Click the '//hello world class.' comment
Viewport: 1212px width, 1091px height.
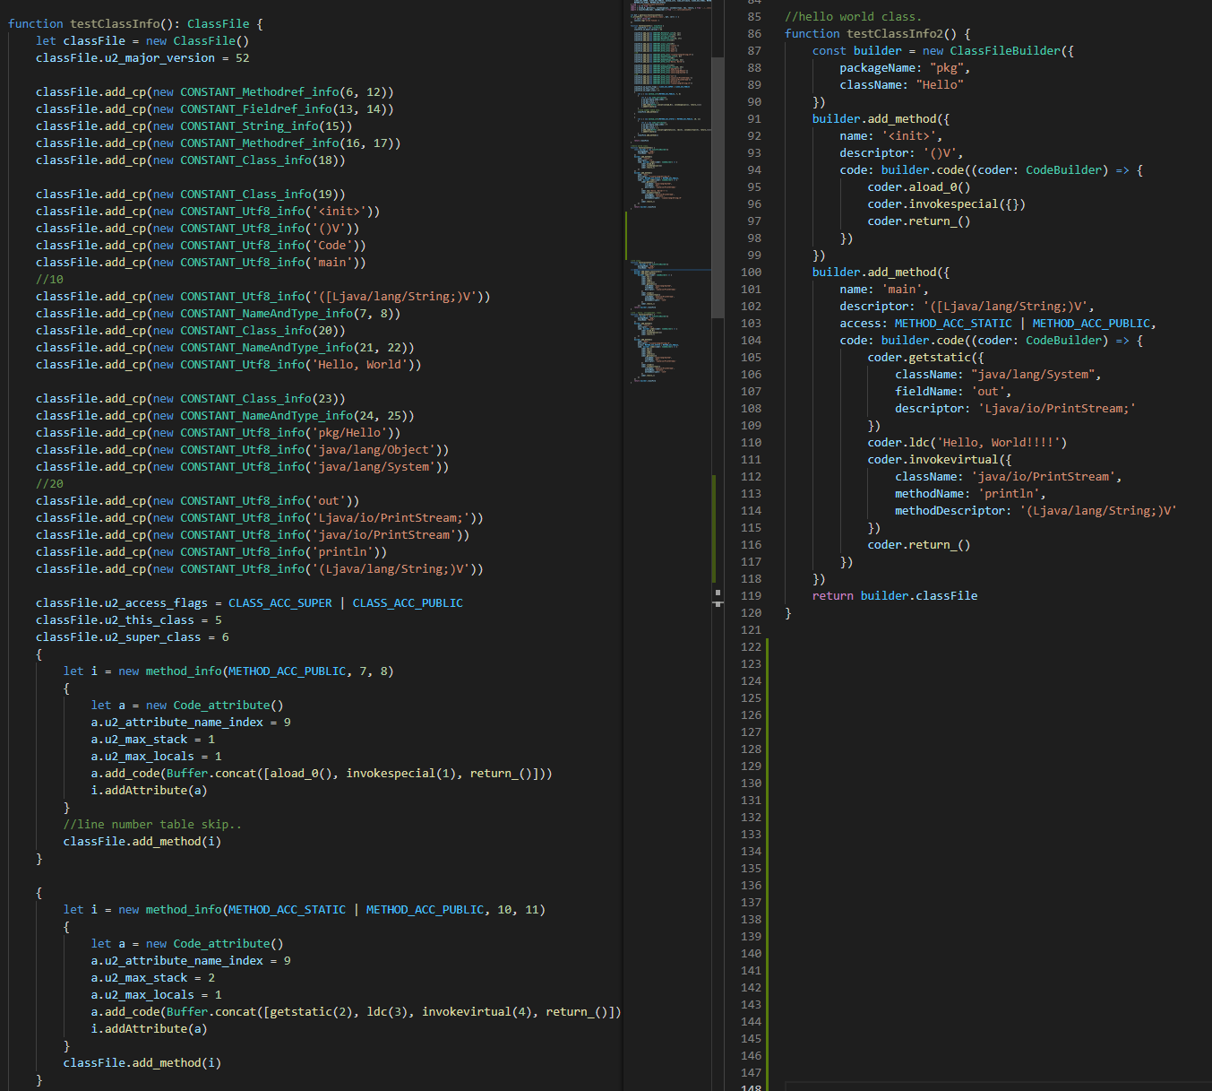pyautogui.click(x=854, y=17)
